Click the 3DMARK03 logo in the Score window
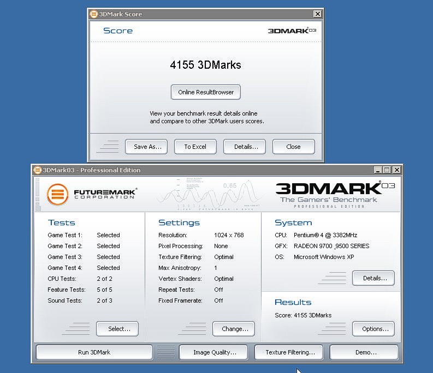Screen dimensions: 433x373 tap(292, 31)
